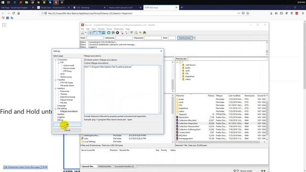The width and height of the screenshot is (306, 172).
Task: Toggle the transfer queue display toolbar icon
Action: [x=103, y=33]
